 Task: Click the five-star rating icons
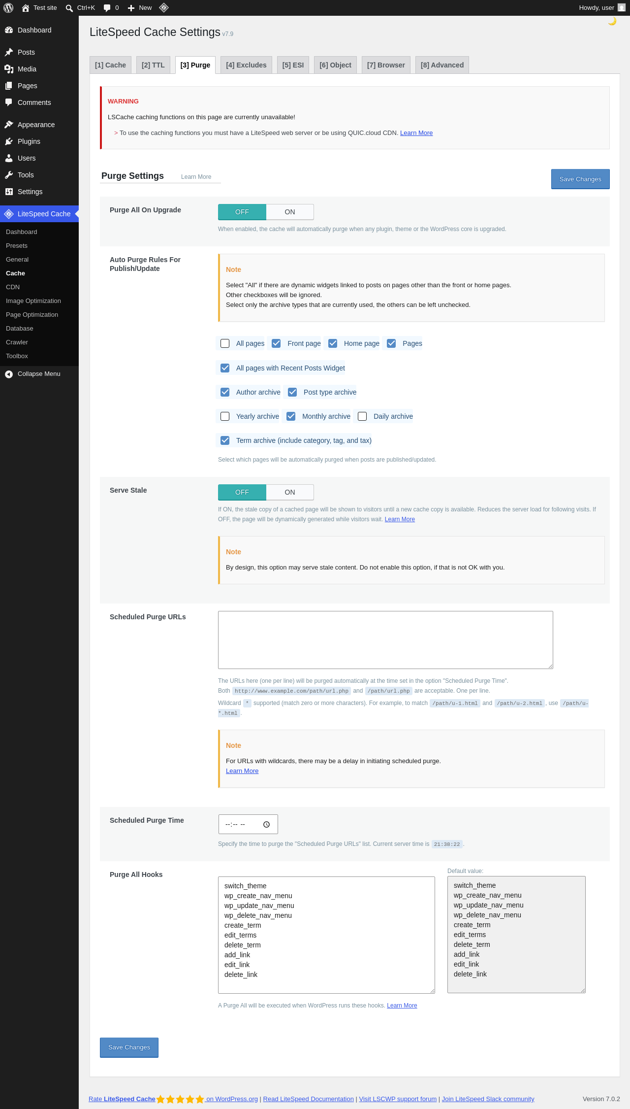[x=180, y=1099]
